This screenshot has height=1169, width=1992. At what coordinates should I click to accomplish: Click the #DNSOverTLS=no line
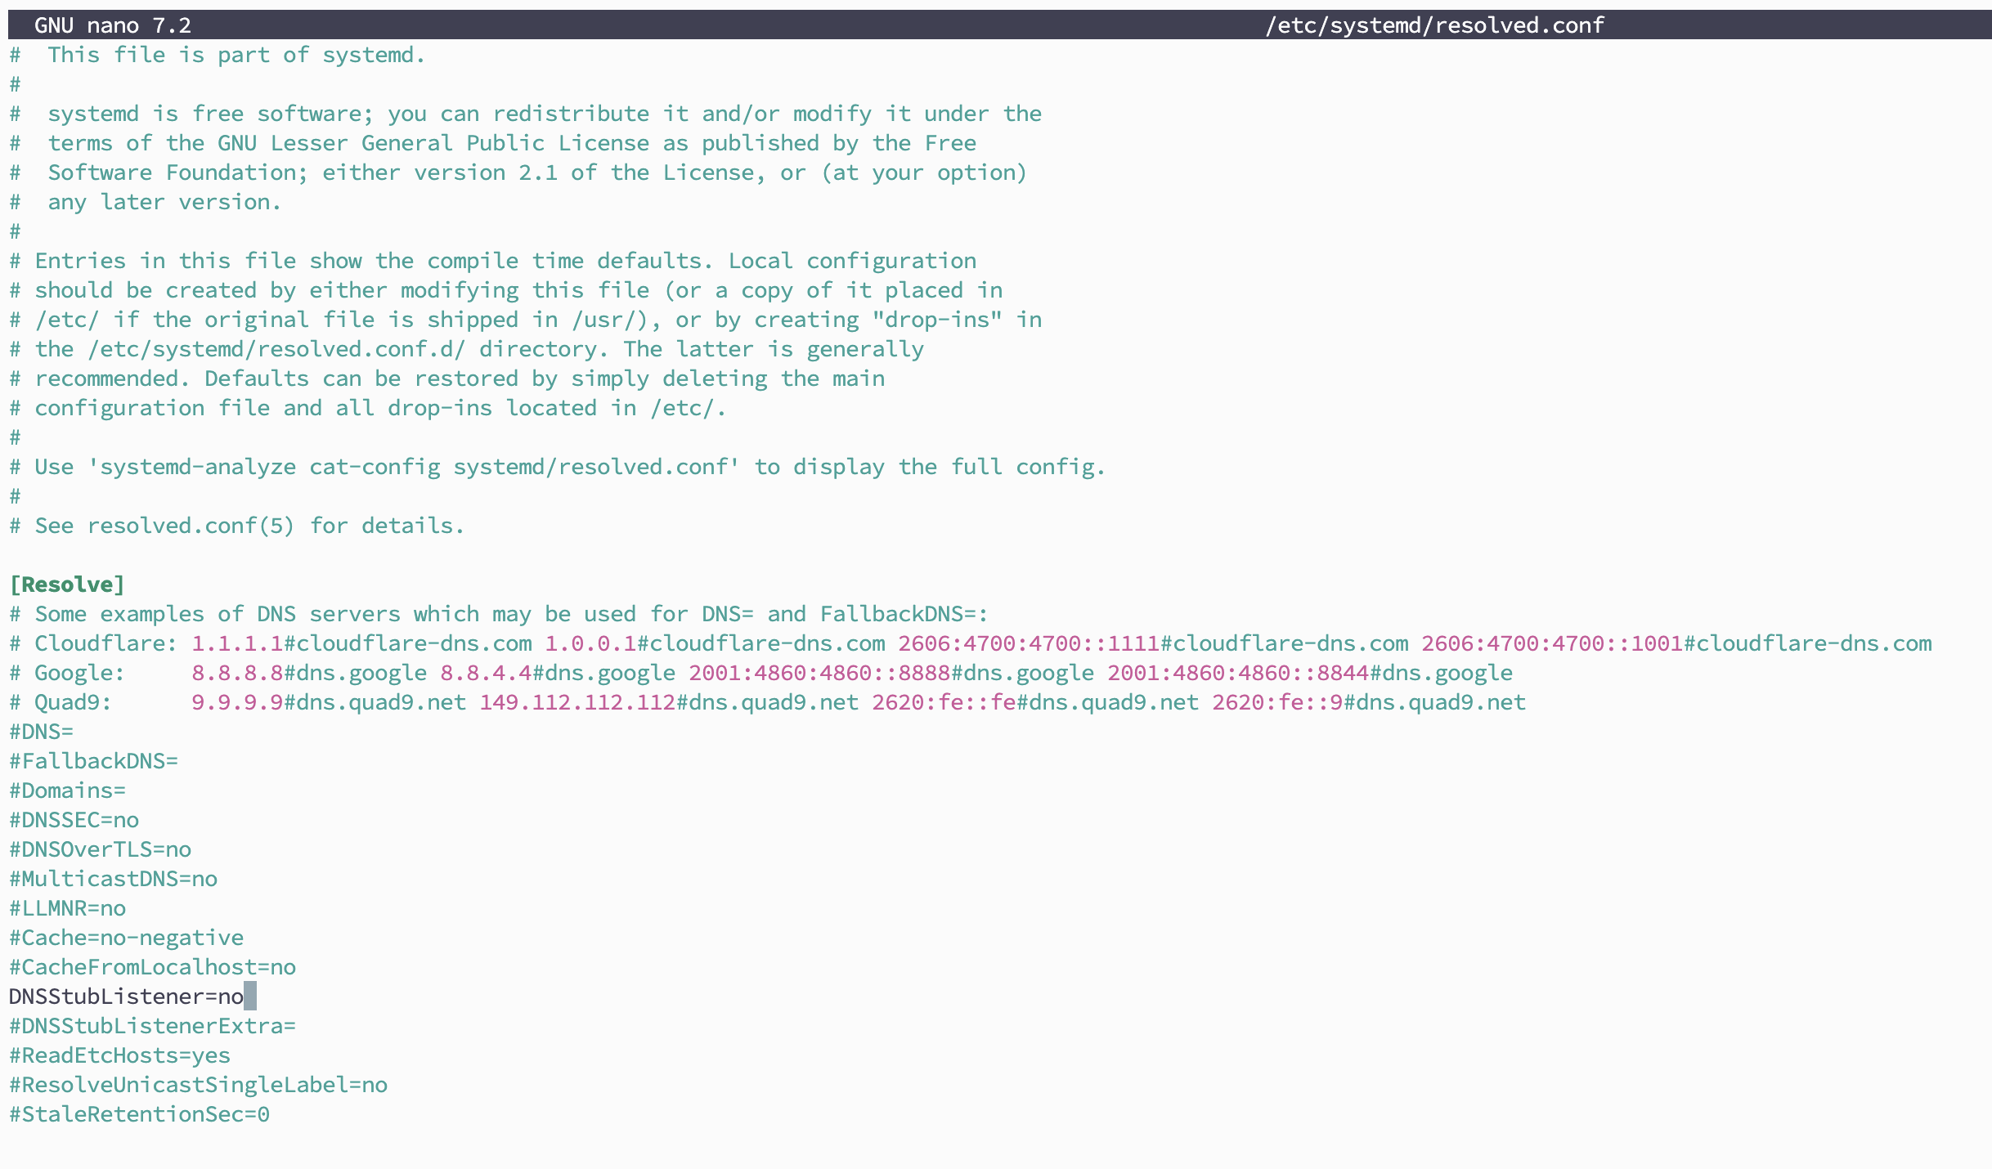click(x=100, y=849)
